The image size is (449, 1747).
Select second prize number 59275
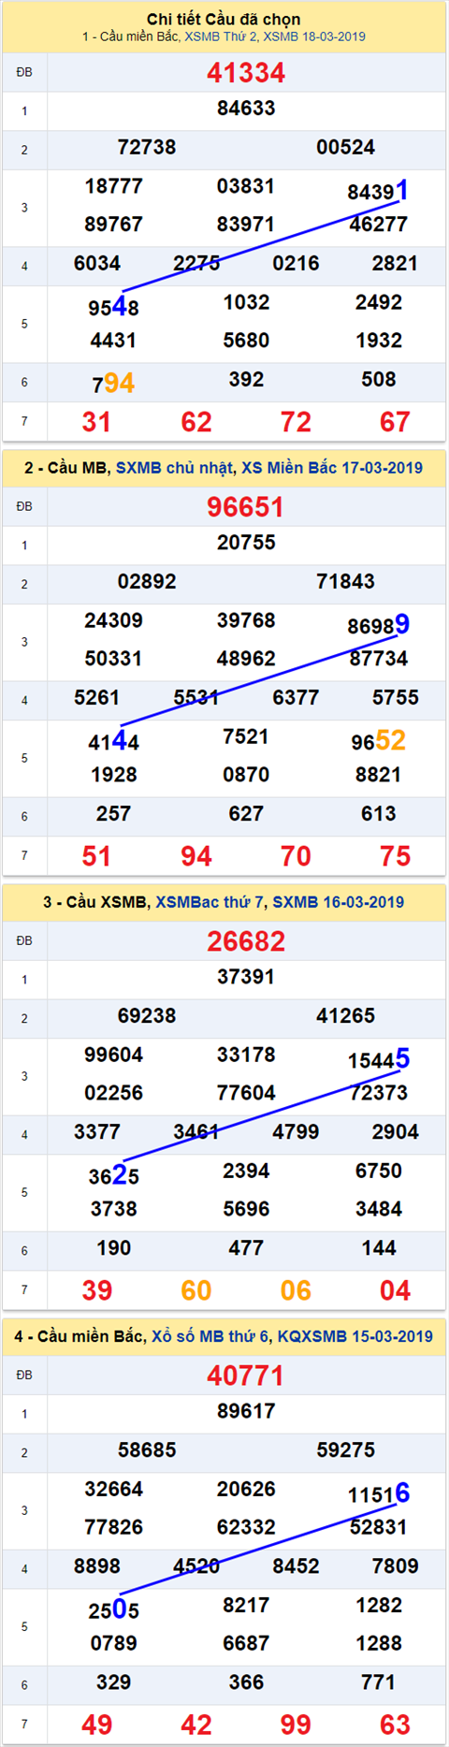(x=346, y=1450)
